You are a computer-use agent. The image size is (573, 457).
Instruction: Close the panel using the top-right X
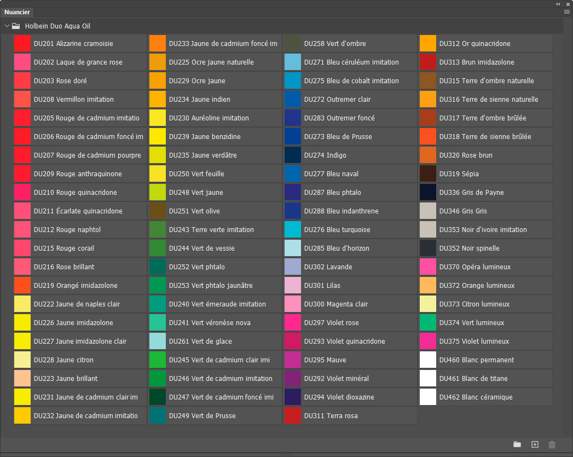(x=568, y=4)
